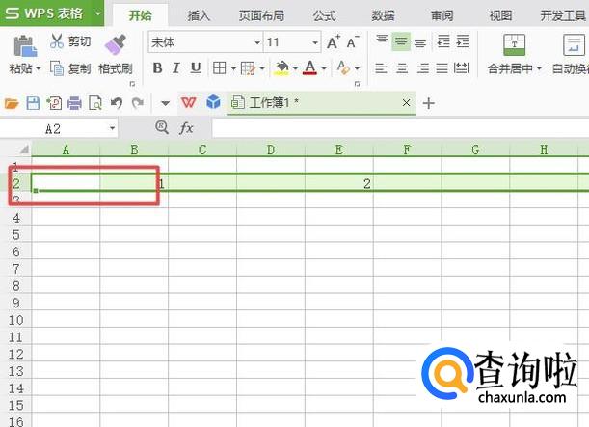Click the Undo arrow icon

117,103
